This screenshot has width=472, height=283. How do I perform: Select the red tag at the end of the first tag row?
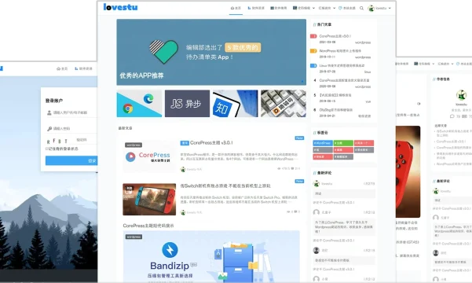(364, 143)
